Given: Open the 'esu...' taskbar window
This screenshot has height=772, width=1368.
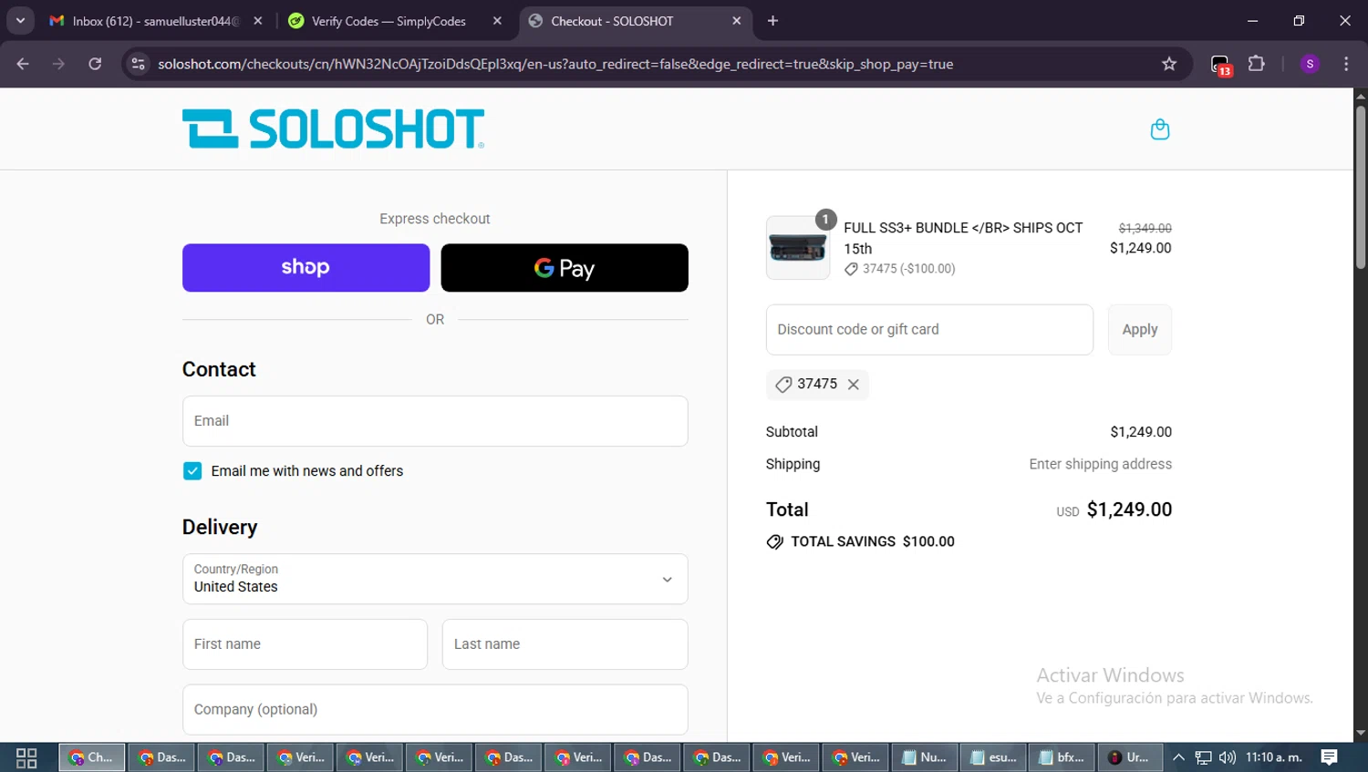Looking at the screenshot, I should (993, 757).
